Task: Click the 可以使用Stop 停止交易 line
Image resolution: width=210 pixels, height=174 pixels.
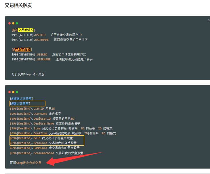Action: pyautogui.click(x=28, y=74)
